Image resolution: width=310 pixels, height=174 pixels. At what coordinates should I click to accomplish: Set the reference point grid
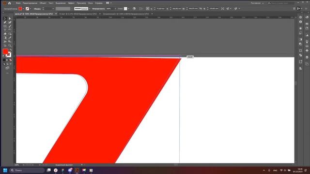[x=147, y=9]
